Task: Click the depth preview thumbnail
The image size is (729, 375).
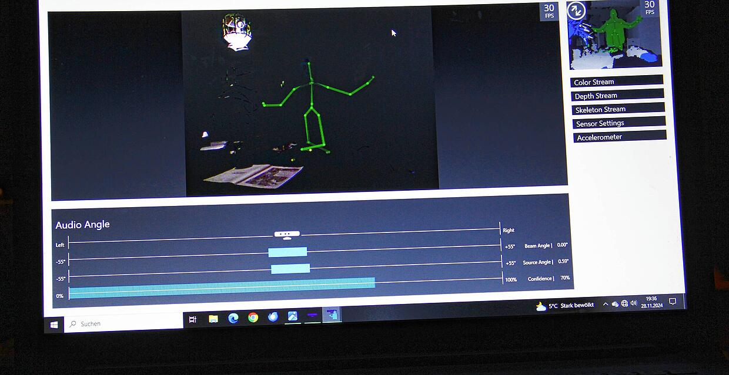Action: [x=614, y=34]
